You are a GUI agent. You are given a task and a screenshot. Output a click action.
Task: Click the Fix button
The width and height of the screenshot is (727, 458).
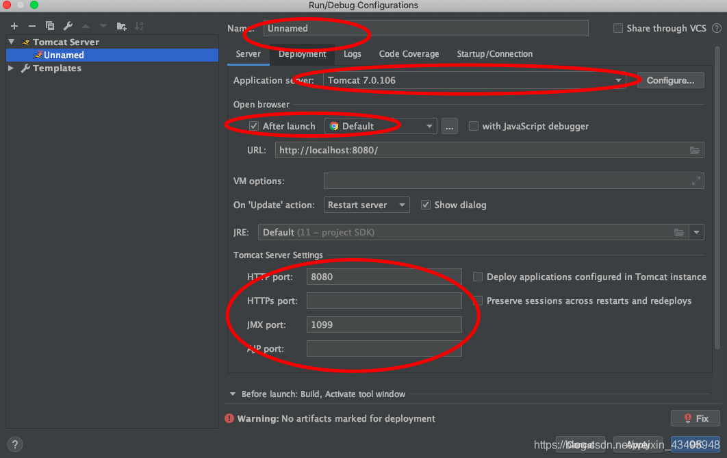click(x=696, y=418)
